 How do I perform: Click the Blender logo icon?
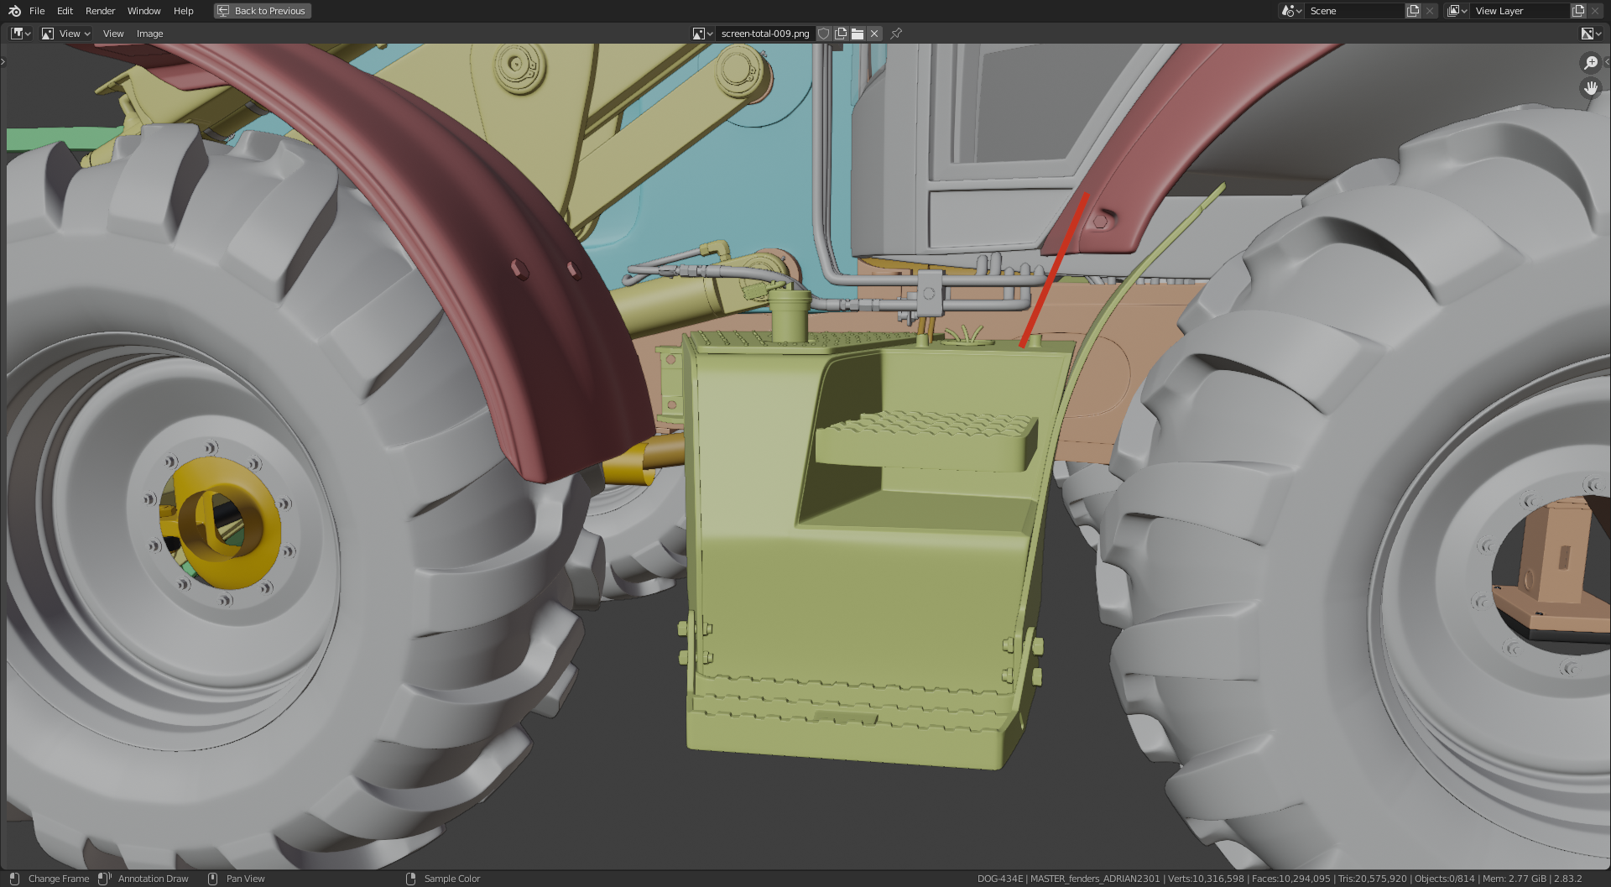tap(14, 11)
